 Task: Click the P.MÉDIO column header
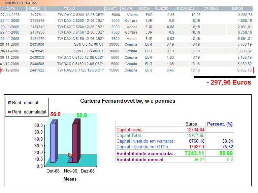tap(164, 9)
